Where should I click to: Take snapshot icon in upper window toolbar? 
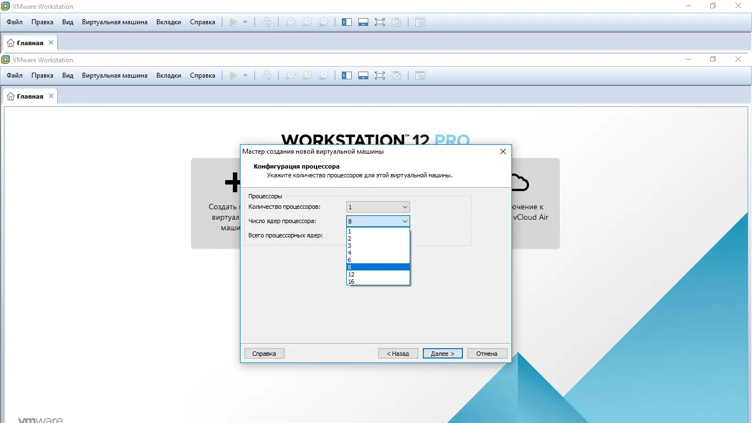(290, 23)
